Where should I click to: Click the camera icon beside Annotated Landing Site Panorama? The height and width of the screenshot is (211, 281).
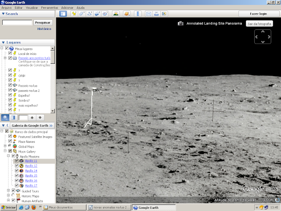click(180, 23)
